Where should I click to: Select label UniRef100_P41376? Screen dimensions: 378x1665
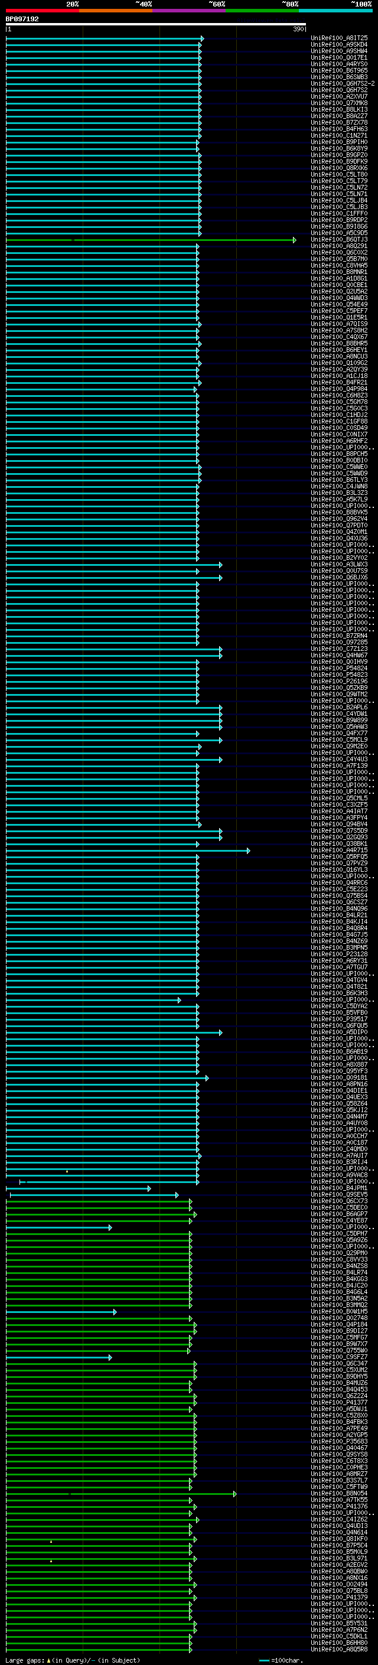point(339,1506)
